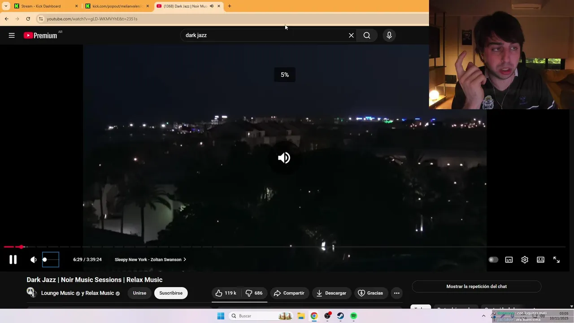Click Mostrar la repetición del chat
This screenshot has width=574, height=323.
(477, 286)
